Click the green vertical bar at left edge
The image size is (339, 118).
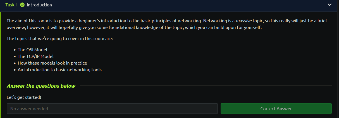point(1,65)
